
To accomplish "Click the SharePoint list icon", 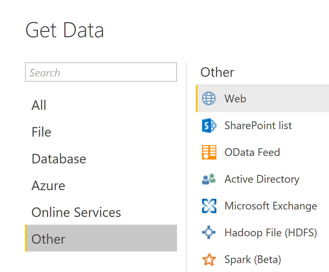I will [x=209, y=125].
